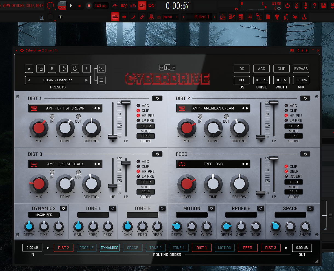Screen dimensions: 334x271
Task: Click the link chain icon in toolbar
Action: pos(142,17)
